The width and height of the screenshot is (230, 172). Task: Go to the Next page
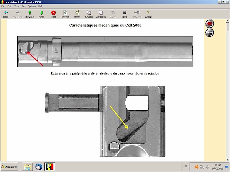[41, 14]
